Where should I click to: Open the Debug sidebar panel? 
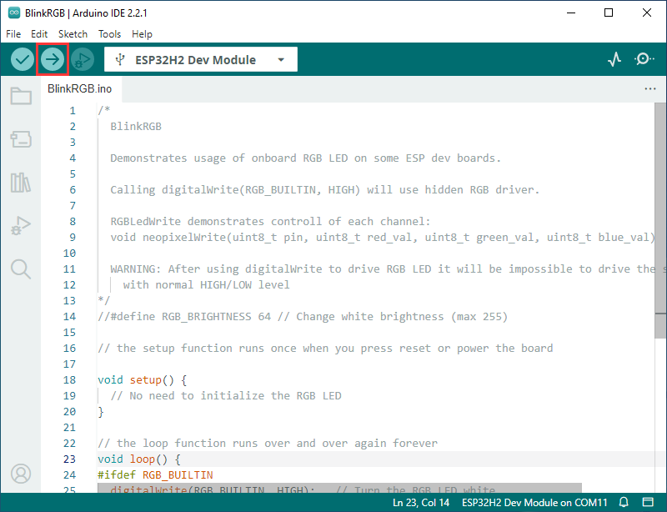(21, 226)
